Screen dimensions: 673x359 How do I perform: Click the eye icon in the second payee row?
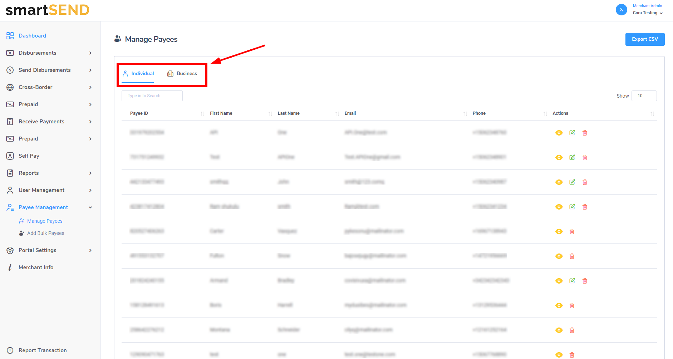[x=559, y=157]
